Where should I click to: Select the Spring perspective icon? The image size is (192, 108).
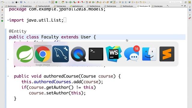[189, 2]
